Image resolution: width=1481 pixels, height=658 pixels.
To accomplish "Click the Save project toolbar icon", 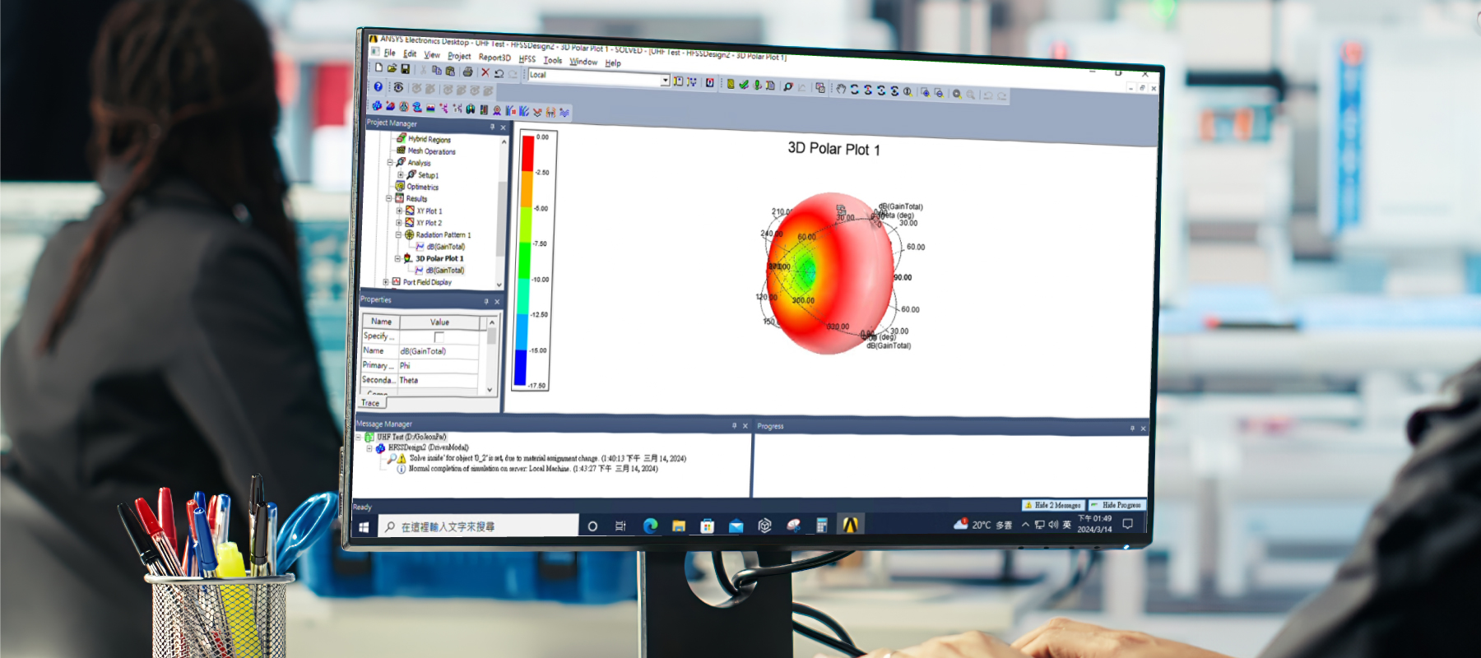I will coord(405,69).
